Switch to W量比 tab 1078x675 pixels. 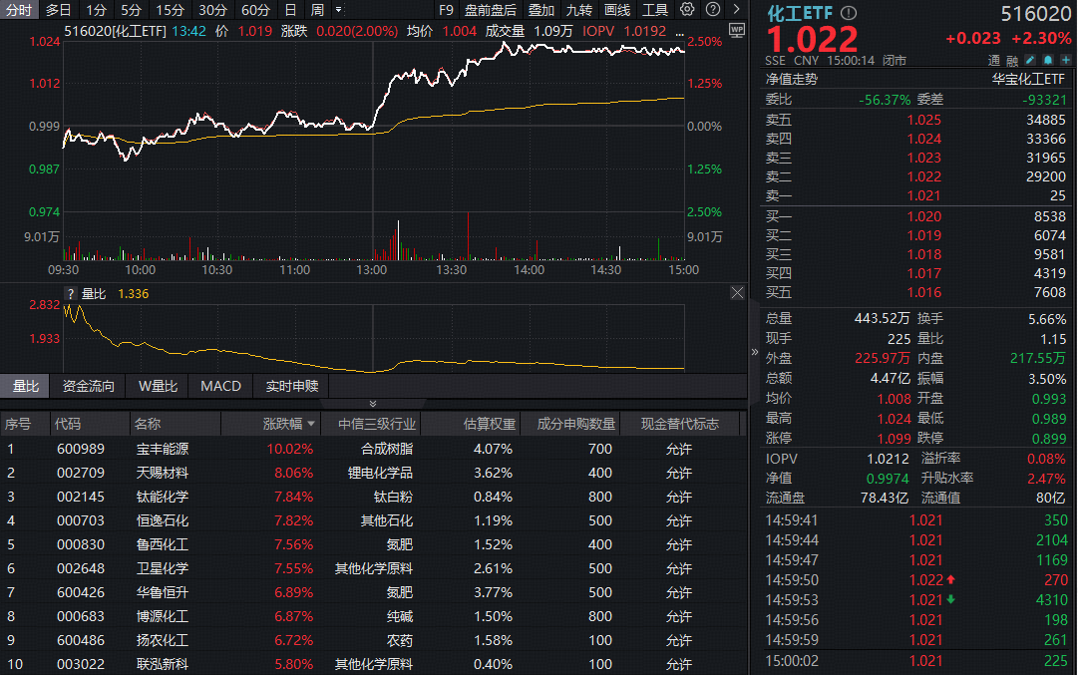(159, 386)
